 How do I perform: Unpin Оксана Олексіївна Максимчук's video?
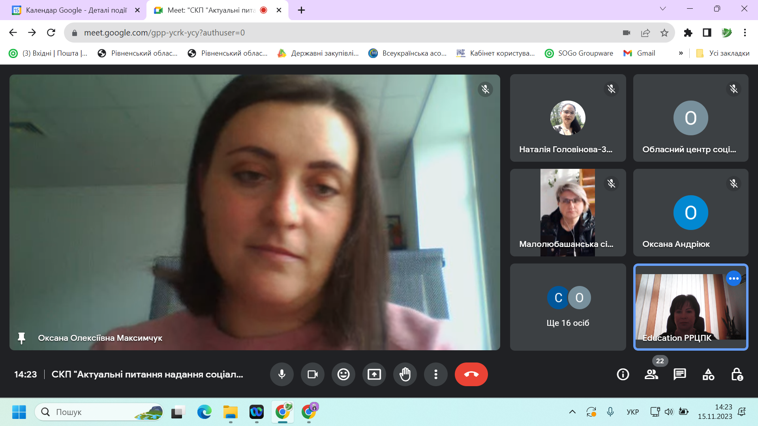pyautogui.click(x=21, y=338)
